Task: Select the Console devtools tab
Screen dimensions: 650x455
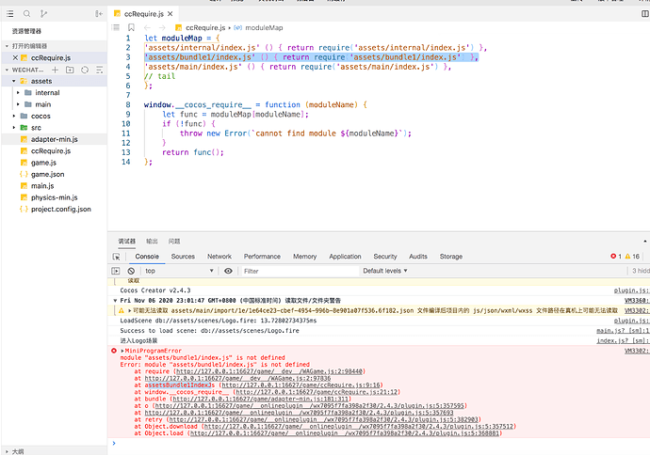Action: click(147, 257)
